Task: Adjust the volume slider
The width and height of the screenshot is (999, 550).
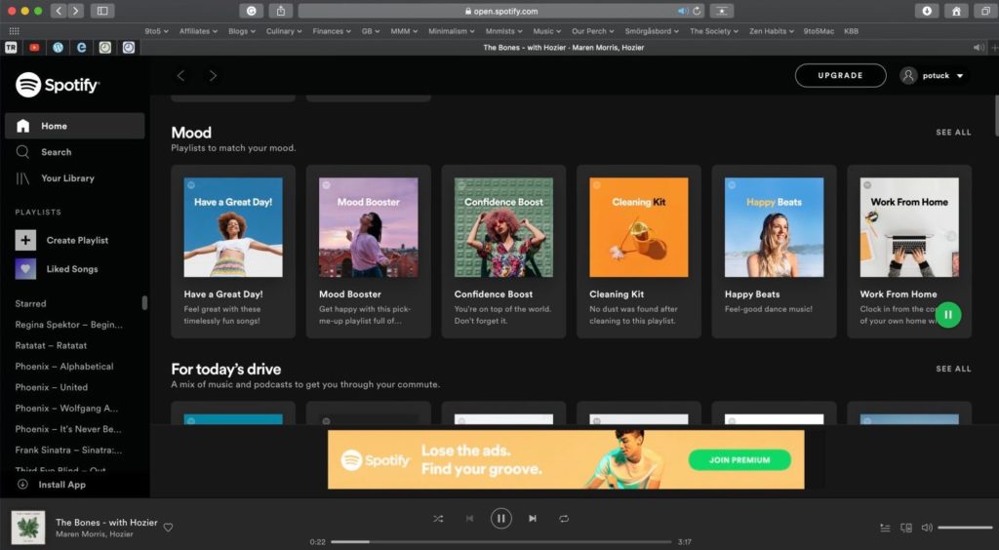Action: pos(964,528)
